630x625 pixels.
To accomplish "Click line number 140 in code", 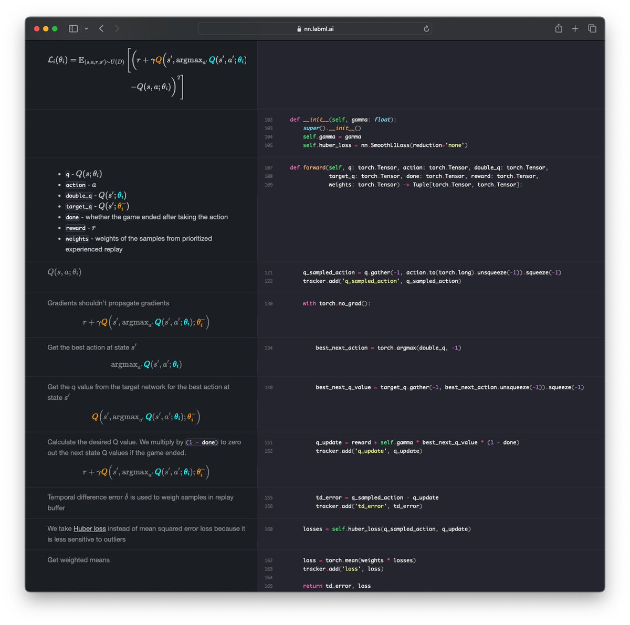I will click(268, 387).
